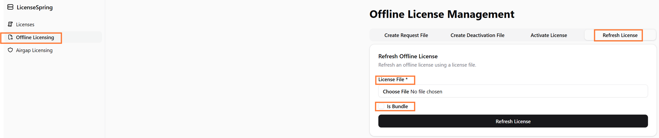The height and width of the screenshot is (138, 659).
Task: Click the "No file chosen" file input area
Action: tap(426, 92)
